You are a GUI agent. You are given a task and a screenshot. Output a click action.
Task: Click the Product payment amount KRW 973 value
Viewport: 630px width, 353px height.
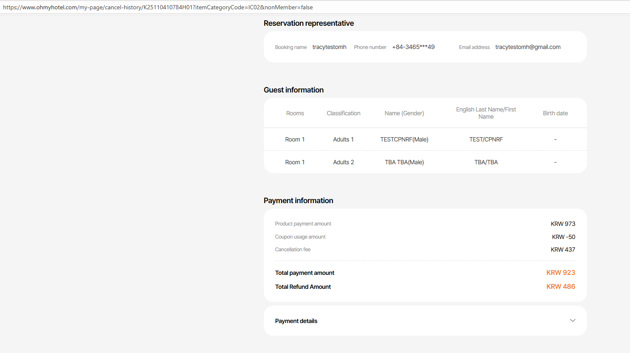[x=563, y=224]
